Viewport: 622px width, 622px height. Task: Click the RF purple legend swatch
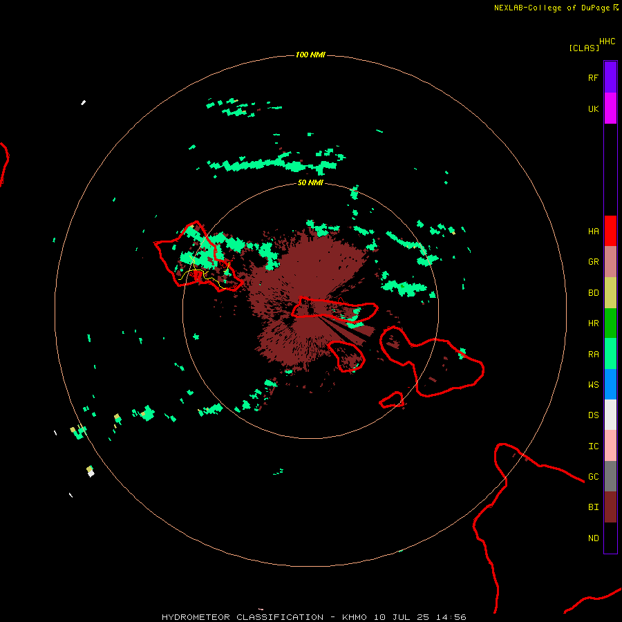610,77
